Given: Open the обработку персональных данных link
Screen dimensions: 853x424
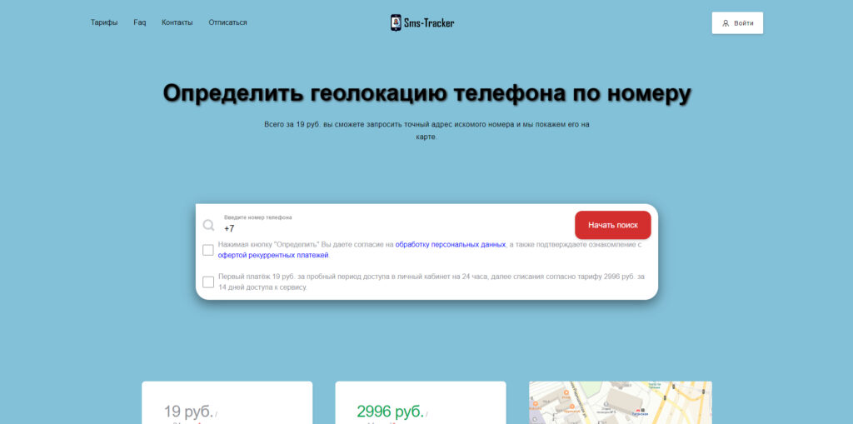Looking at the screenshot, I should click(x=451, y=245).
